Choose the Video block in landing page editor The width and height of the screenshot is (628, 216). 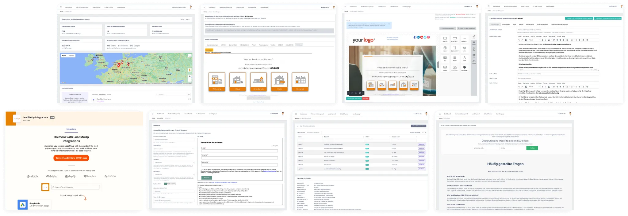(x=445, y=68)
